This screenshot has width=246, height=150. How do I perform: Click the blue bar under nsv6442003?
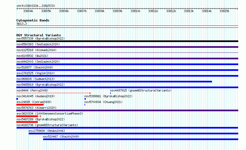(x=127, y=64)
